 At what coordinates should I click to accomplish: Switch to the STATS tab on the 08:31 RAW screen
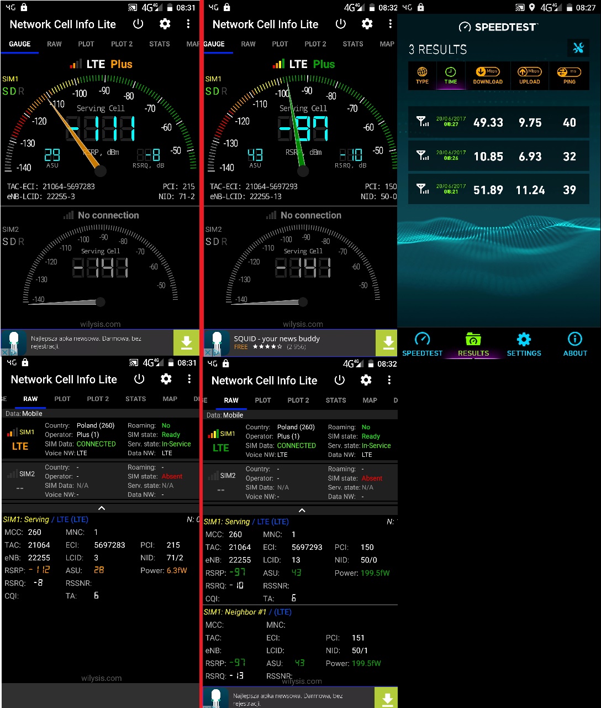tap(135, 399)
